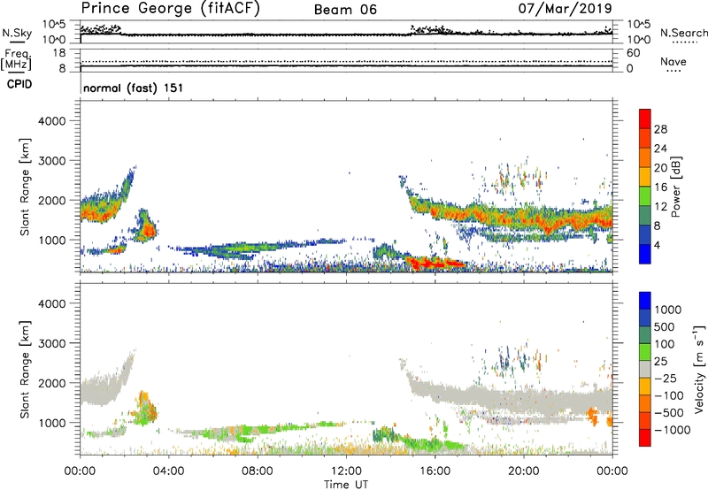This screenshot has width=708, height=490.
Task: Select '4000' tick on the power panel
Action: click(51, 121)
